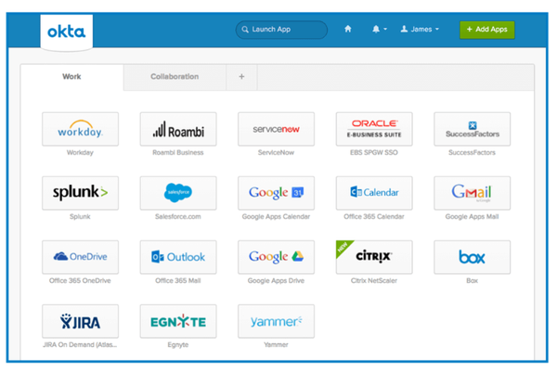Screen dimensions: 557x372
Task: Switch to the Collaboration tab
Action: 175,77
